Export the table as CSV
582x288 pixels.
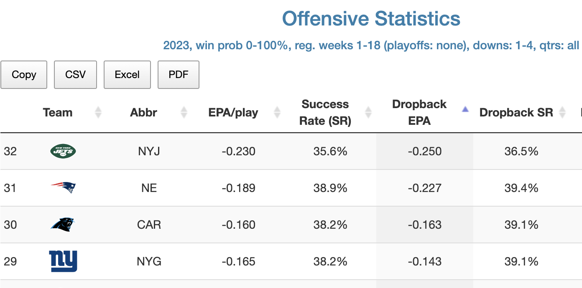click(x=75, y=75)
